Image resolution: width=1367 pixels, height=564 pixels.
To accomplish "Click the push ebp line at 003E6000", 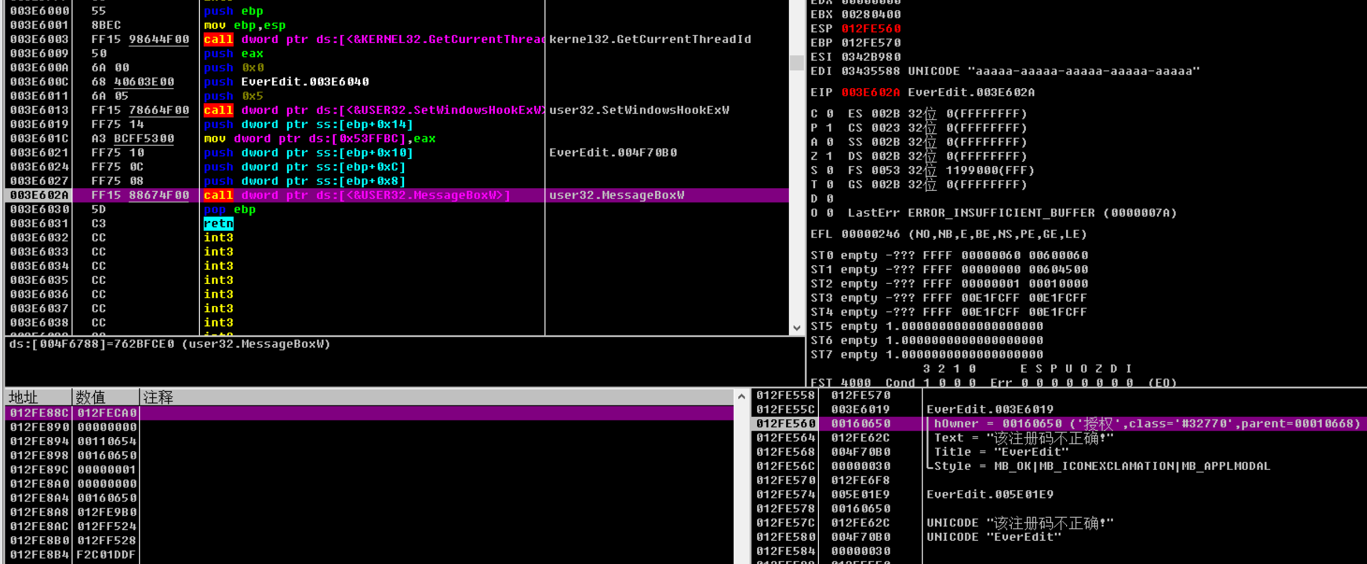I will coord(397,11).
